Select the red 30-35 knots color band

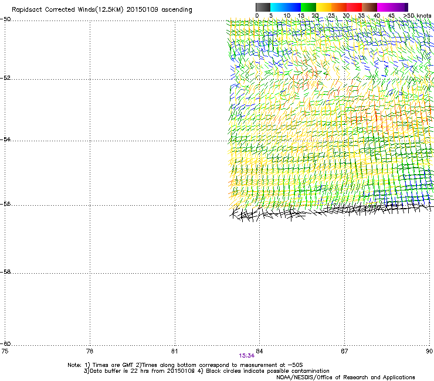point(354,7)
